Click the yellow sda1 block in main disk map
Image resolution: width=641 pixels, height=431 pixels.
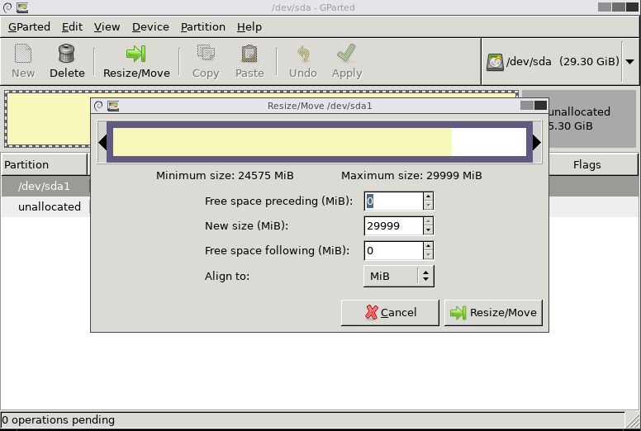coord(48,119)
